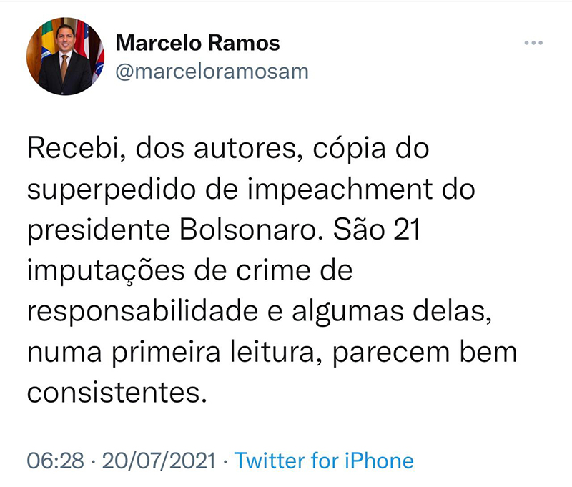Click the word superpedido in the tweet
Image resolution: width=572 pixels, height=487 pixels.
coord(112,190)
